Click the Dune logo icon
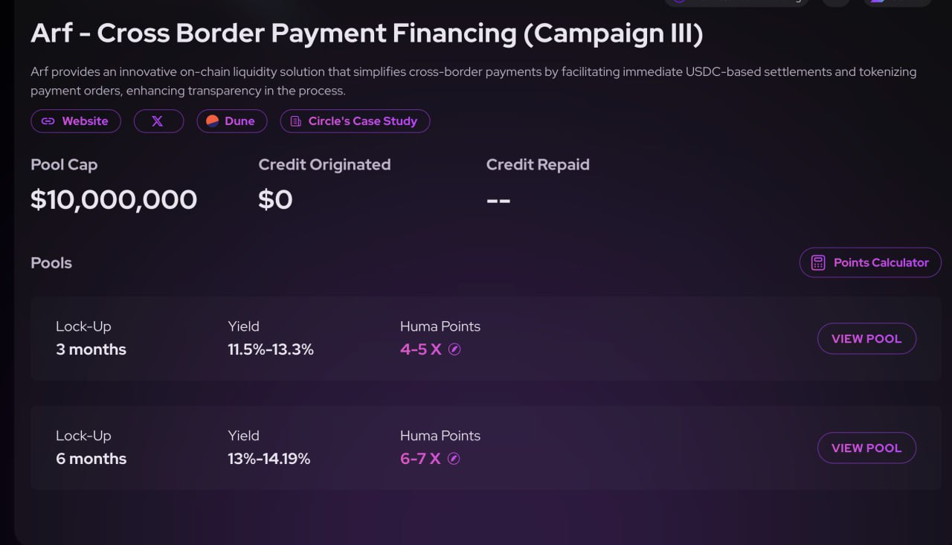Image resolution: width=952 pixels, height=545 pixels. click(x=213, y=121)
